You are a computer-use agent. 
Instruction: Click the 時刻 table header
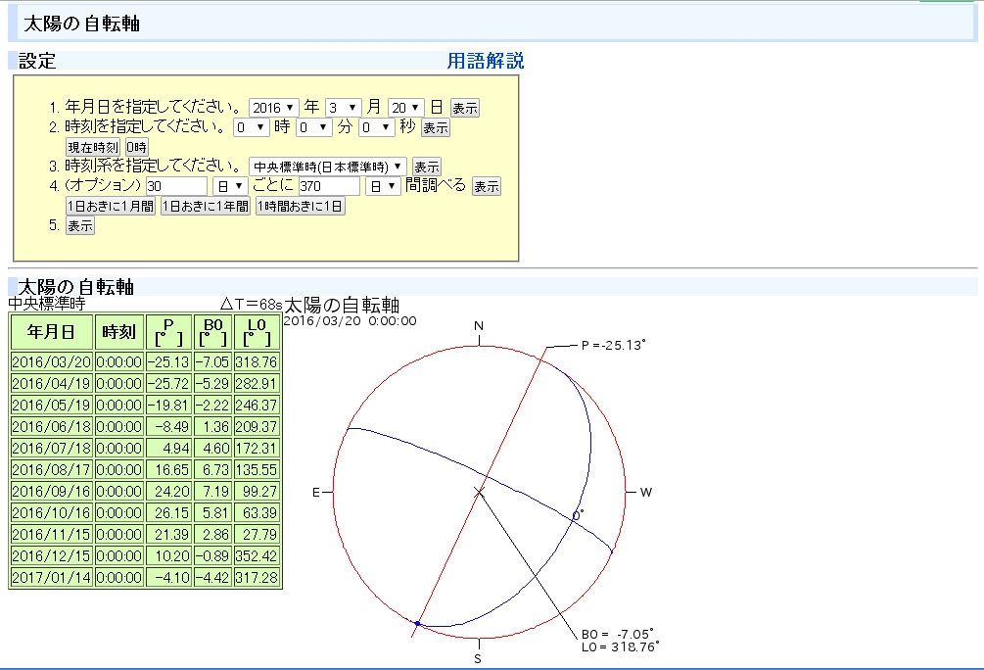119,331
